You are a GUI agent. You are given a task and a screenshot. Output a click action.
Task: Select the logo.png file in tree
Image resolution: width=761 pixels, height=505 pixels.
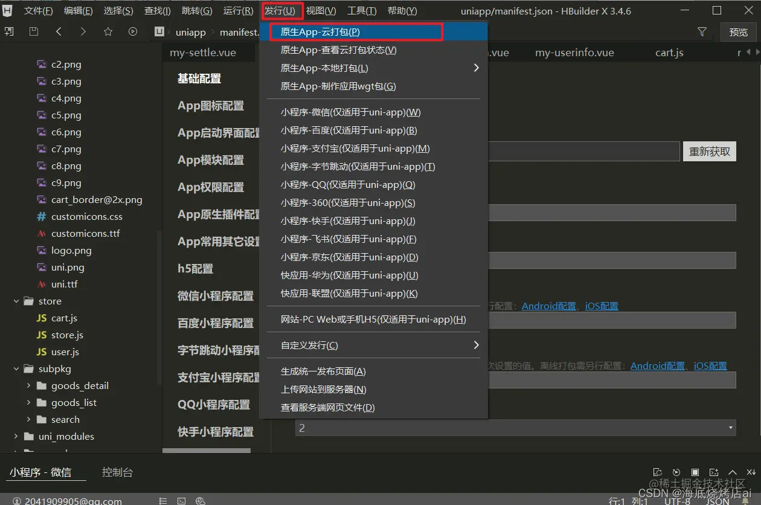click(71, 250)
